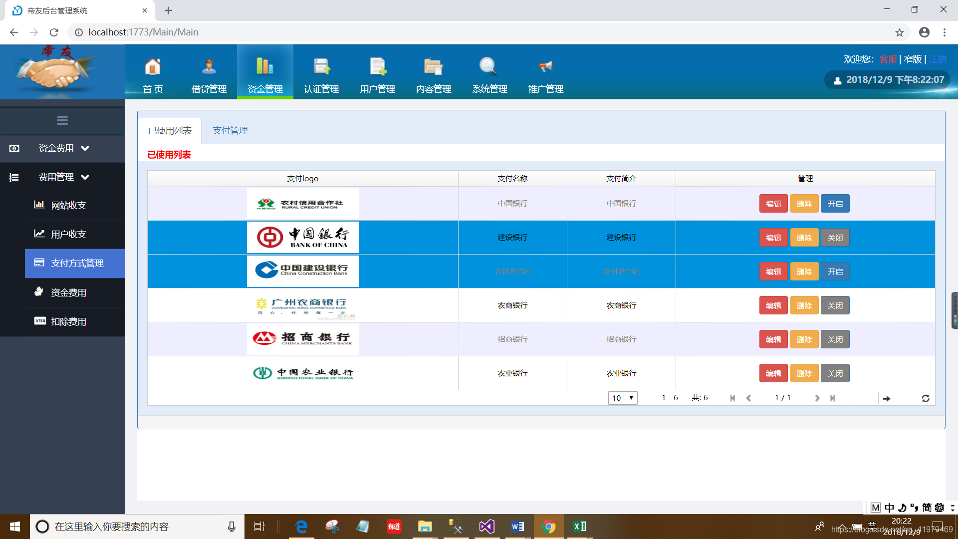958x539 pixels.
Task: Click the 支付名称 column header
Action: (512, 179)
